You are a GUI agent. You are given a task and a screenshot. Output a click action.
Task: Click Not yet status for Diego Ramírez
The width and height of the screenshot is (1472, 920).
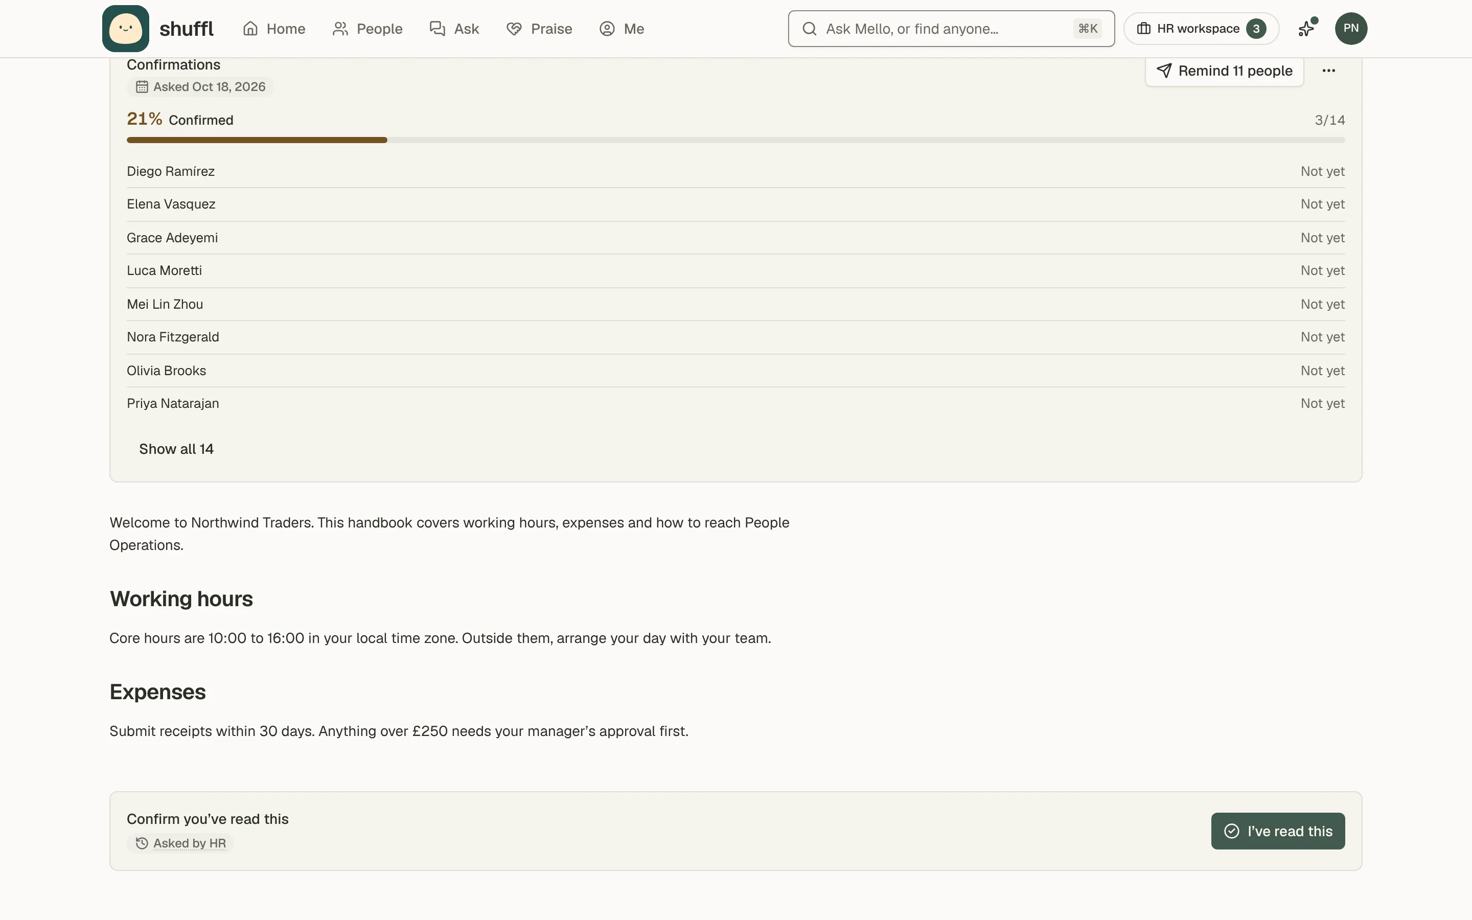tap(1322, 172)
